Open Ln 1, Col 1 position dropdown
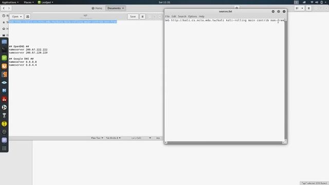 pyautogui.click(x=141, y=138)
